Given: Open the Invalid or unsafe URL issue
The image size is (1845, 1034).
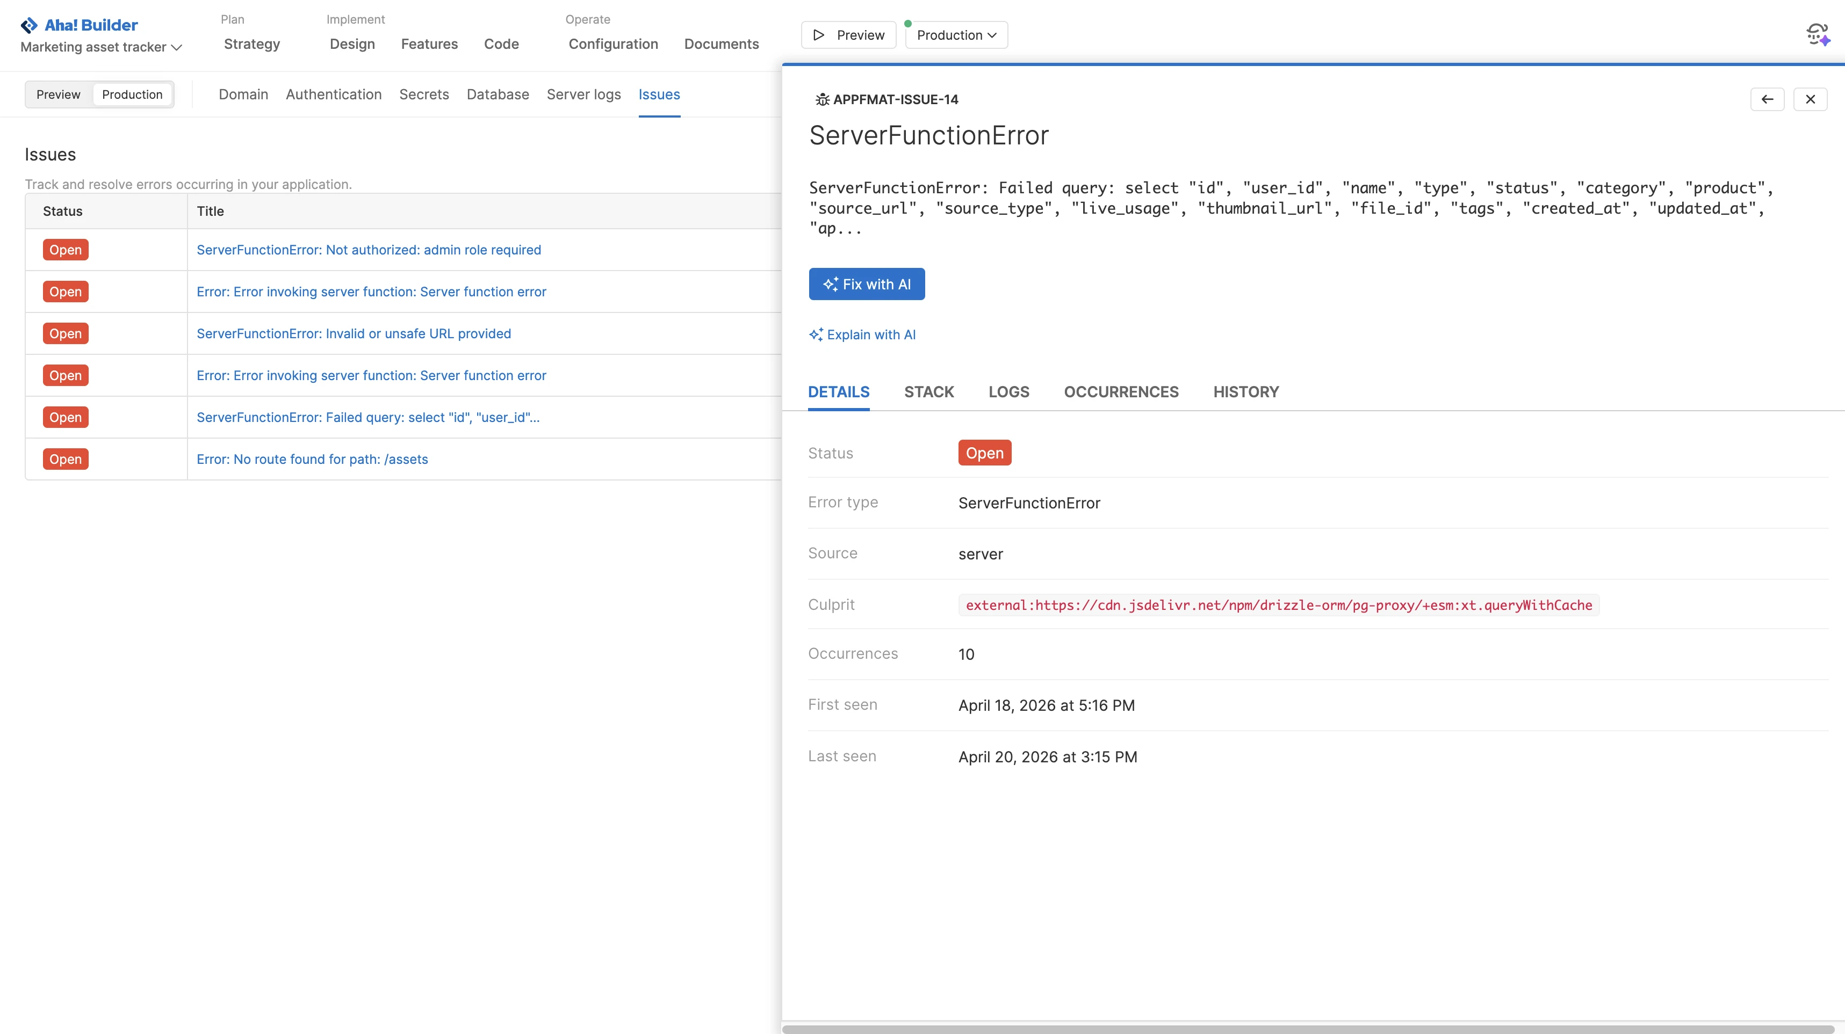Looking at the screenshot, I should [x=354, y=333].
